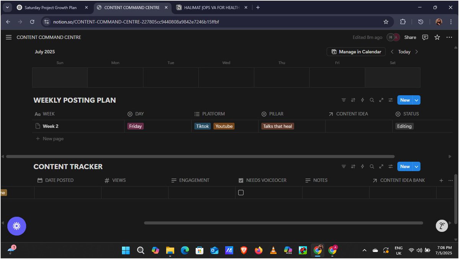Viewport: 459px width, 259px height.
Task: Toggle the NEEDS VOICEOCER checkbox in first row
Action: pos(241,192)
